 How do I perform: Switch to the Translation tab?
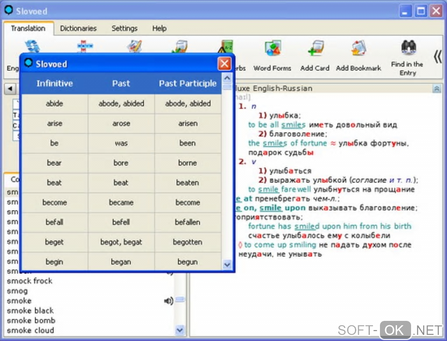click(x=28, y=28)
